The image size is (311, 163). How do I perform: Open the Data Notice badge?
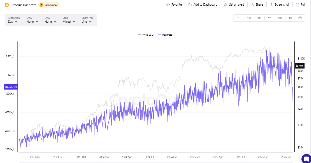pyautogui.click(x=49, y=5)
